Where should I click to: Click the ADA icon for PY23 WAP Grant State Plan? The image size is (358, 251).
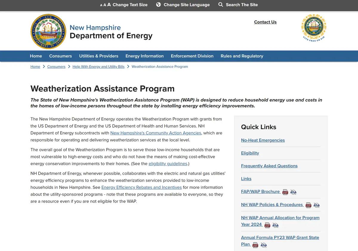263,245
